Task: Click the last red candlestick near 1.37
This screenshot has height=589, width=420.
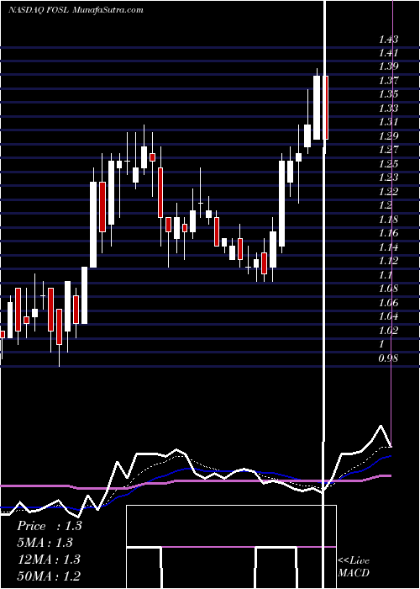Action: (326, 108)
